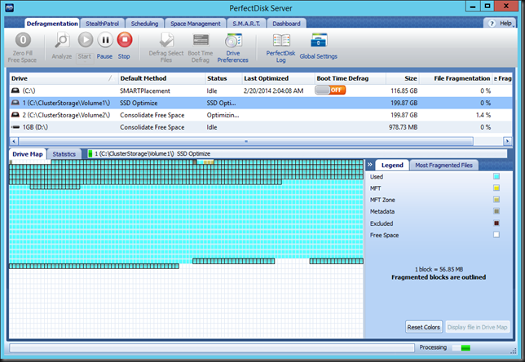Click Display file in Drive Map button

point(477,327)
